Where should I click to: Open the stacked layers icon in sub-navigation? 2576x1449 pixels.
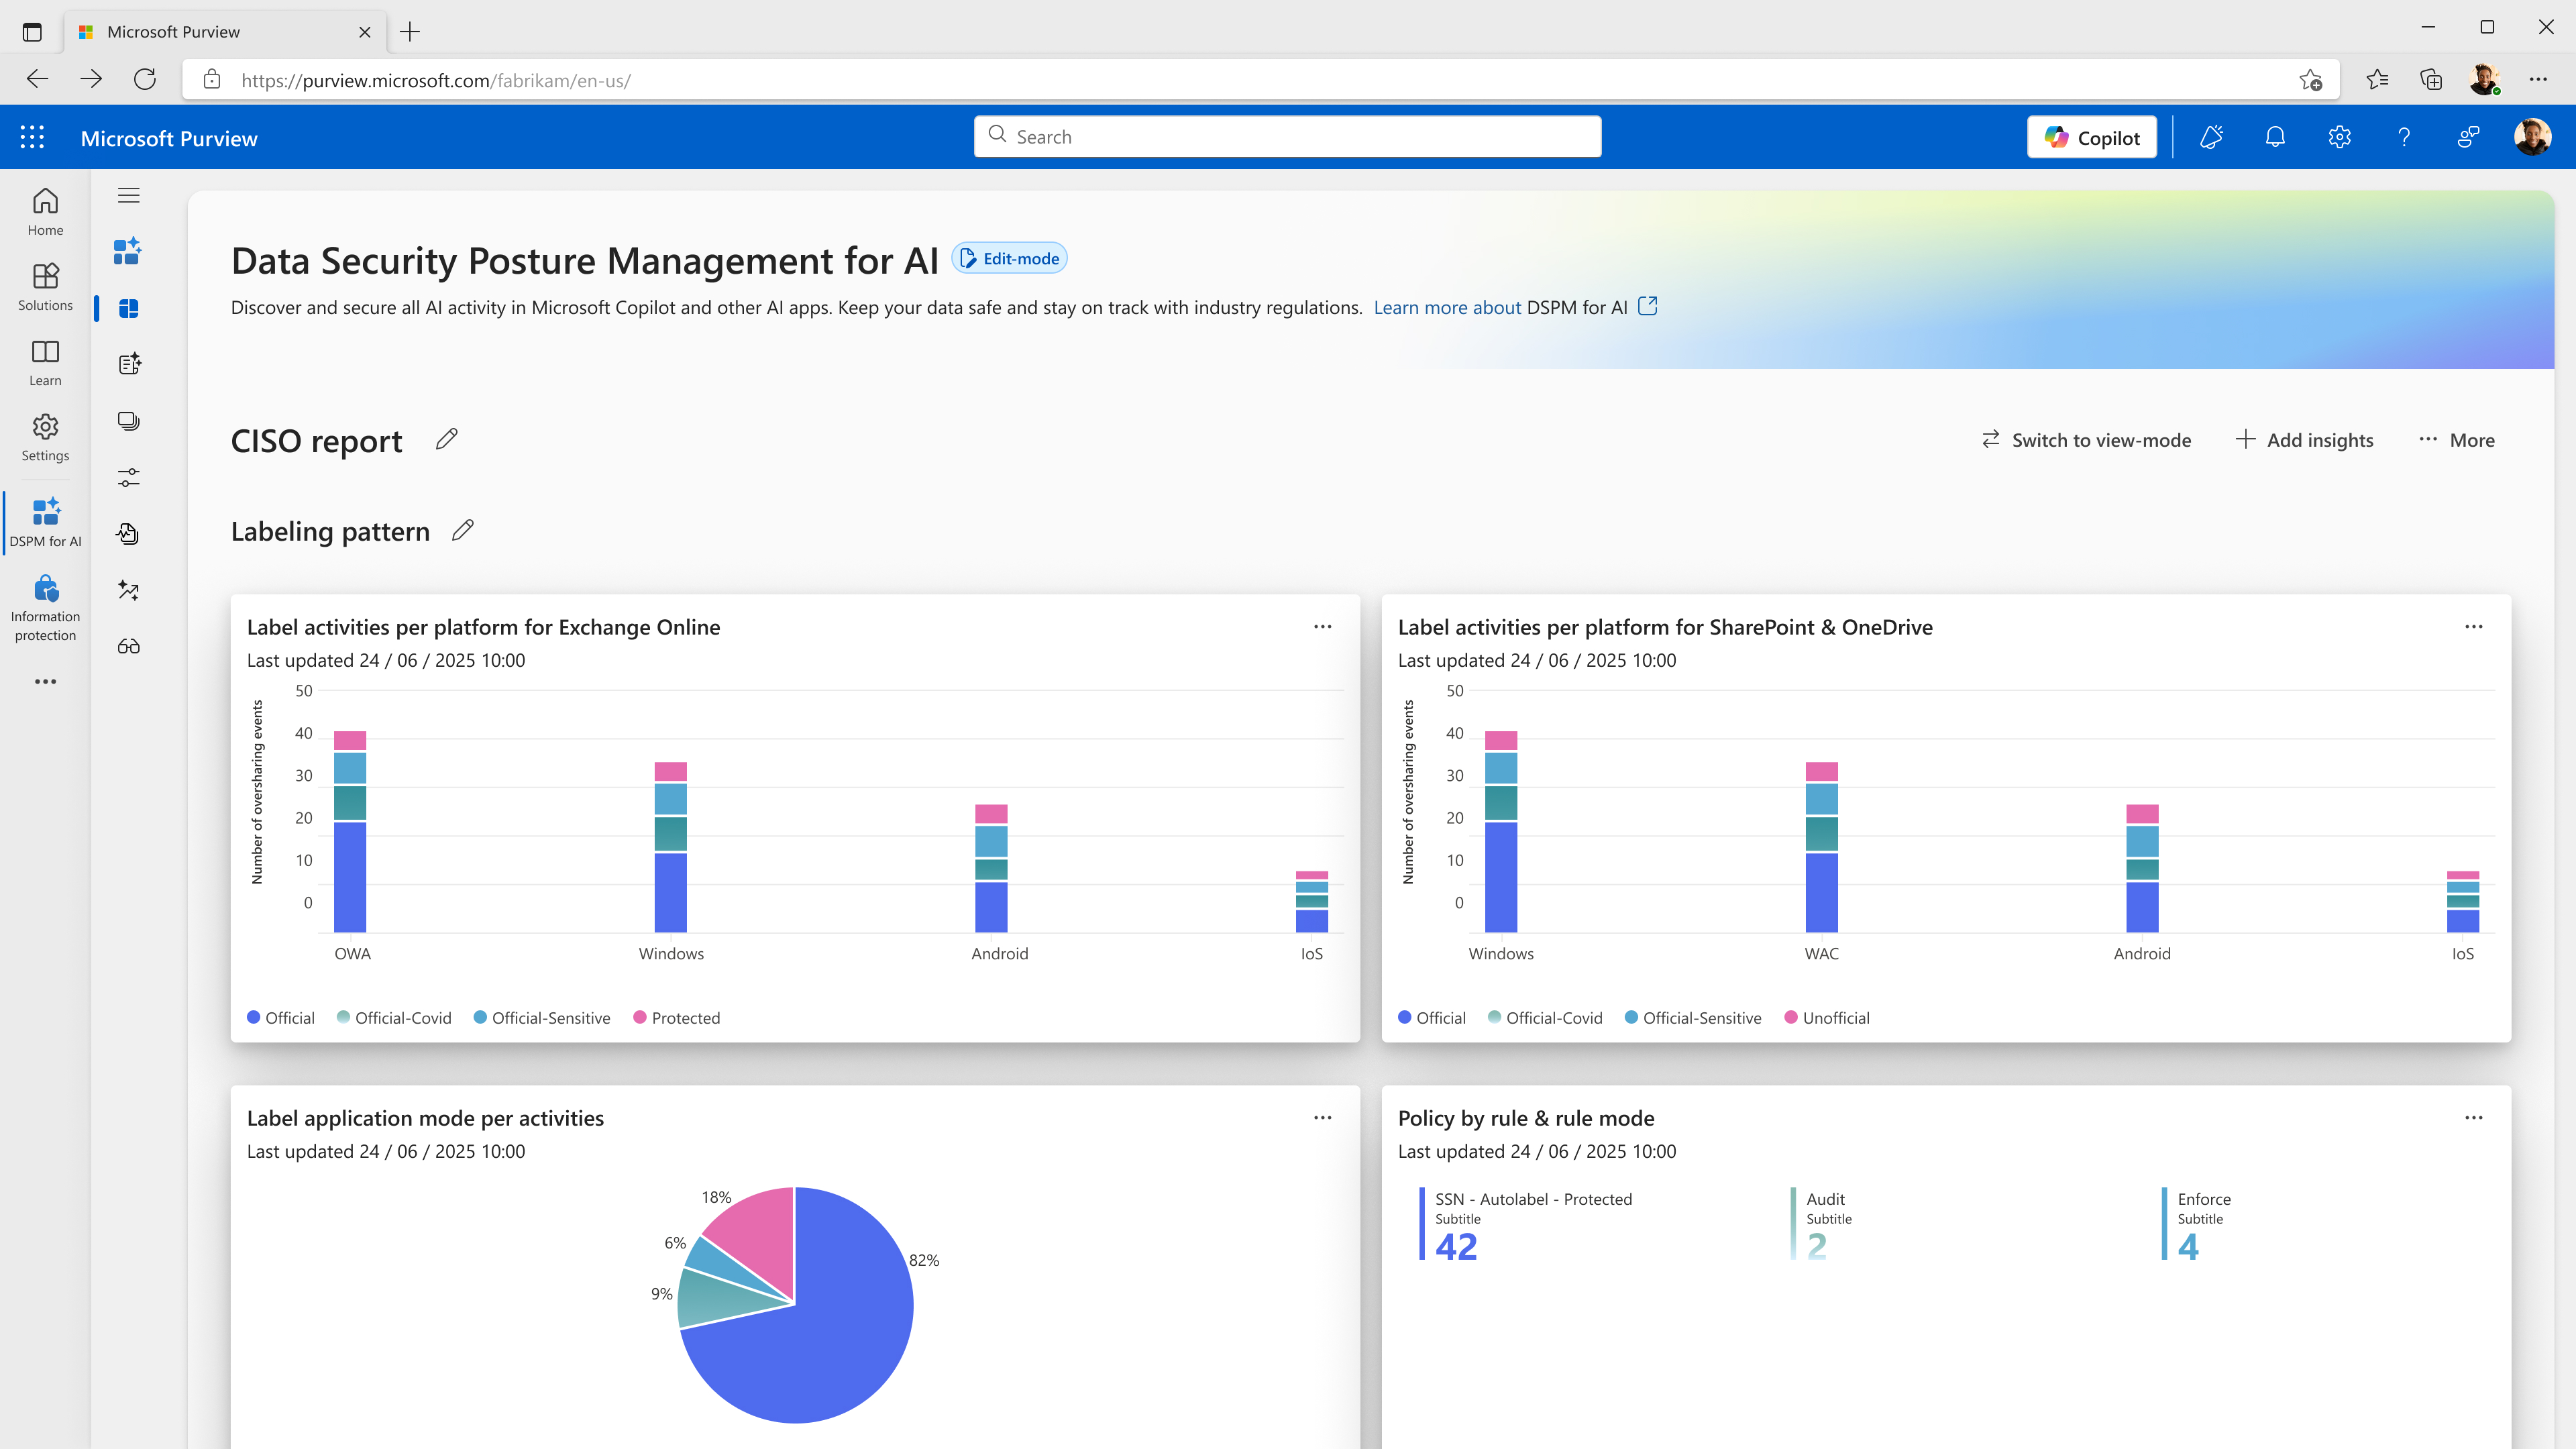128,421
